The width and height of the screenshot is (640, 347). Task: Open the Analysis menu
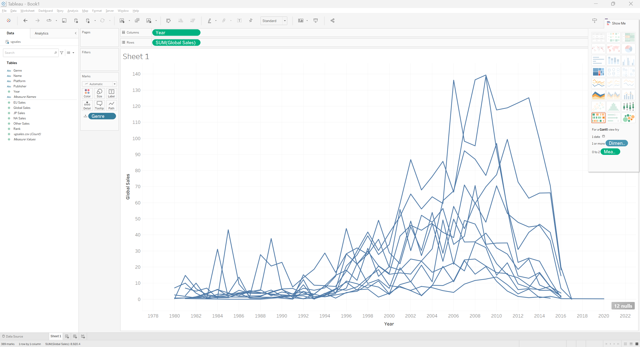(x=73, y=11)
